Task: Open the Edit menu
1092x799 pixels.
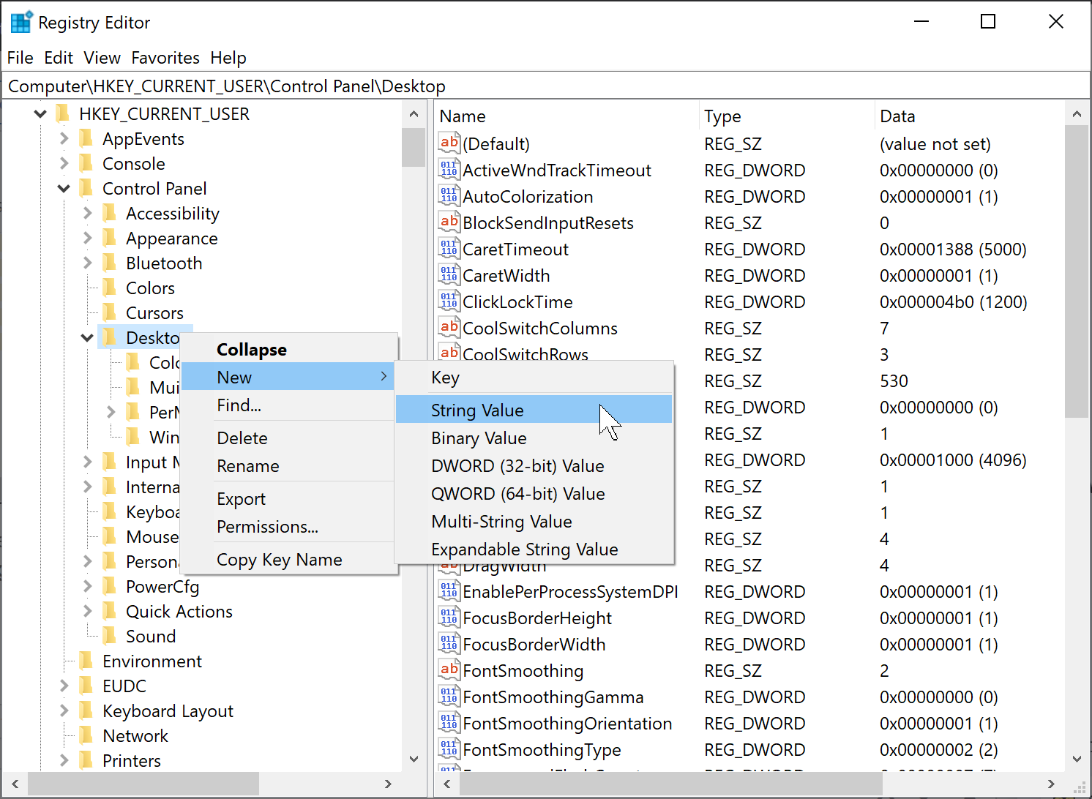Action: [59, 58]
